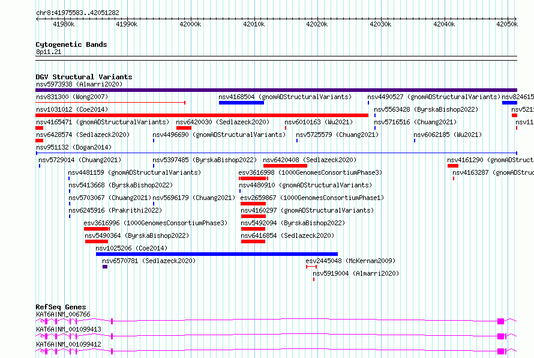Click the 41980k ruler position
Viewport: 534px width, 358px height.
click(x=64, y=24)
